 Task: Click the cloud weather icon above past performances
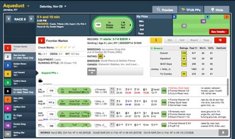pyautogui.click(x=41, y=81)
